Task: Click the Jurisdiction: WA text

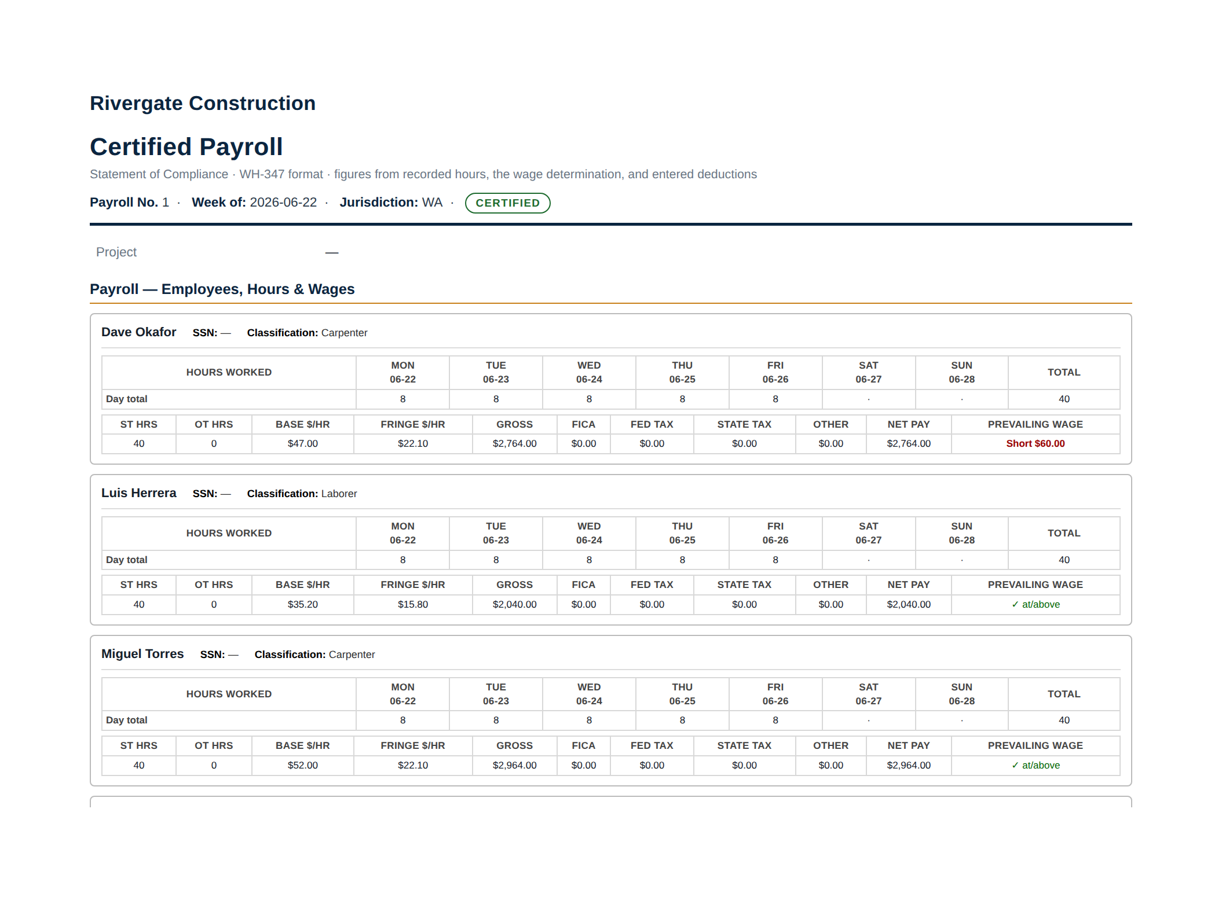Action: [391, 203]
